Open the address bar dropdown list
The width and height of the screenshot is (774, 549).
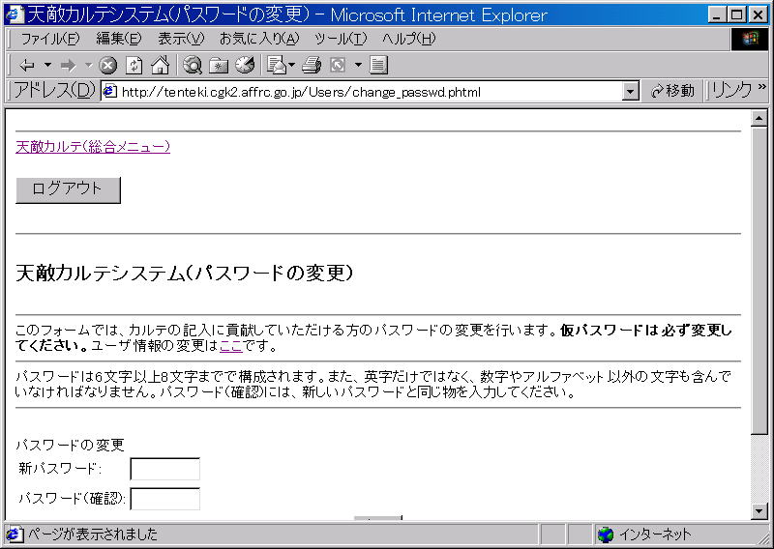tap(631, 91)
